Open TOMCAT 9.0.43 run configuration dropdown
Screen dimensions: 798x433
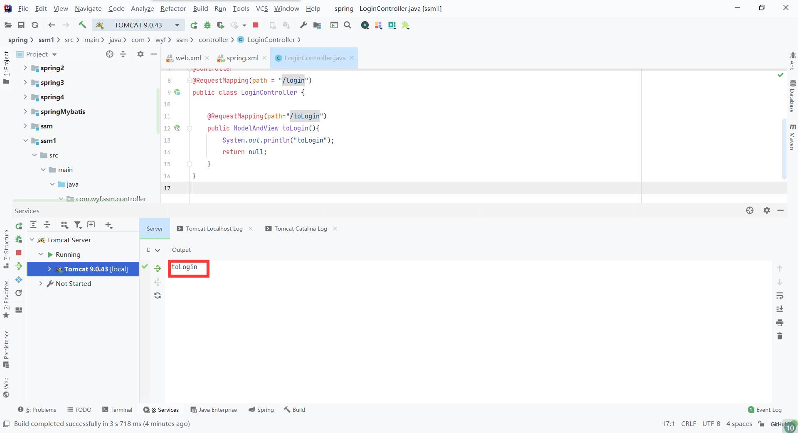[x=138, y=25]
